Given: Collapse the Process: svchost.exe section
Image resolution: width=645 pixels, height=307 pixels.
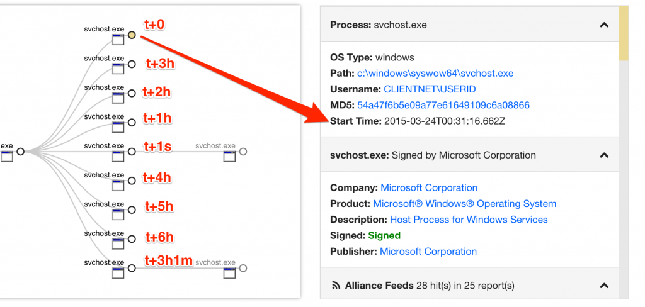Looking at the screenshot, I should click(x=603, y=25).
